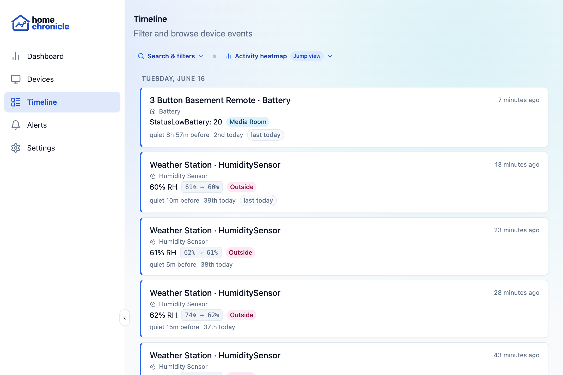
Task: Click the search magnifier icon
Action: [x=141, y=56]
